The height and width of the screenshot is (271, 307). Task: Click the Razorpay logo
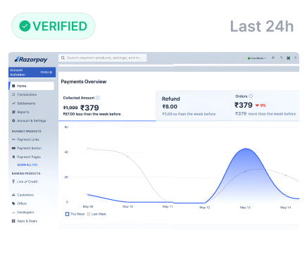31,60
